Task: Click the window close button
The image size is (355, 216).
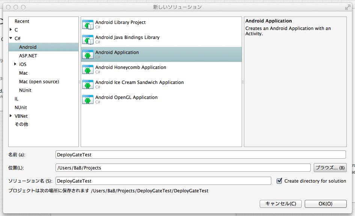Action: point(8,7)
